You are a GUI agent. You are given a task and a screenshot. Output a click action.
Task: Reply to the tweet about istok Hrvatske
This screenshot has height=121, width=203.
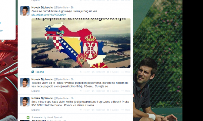pos(85,91)
